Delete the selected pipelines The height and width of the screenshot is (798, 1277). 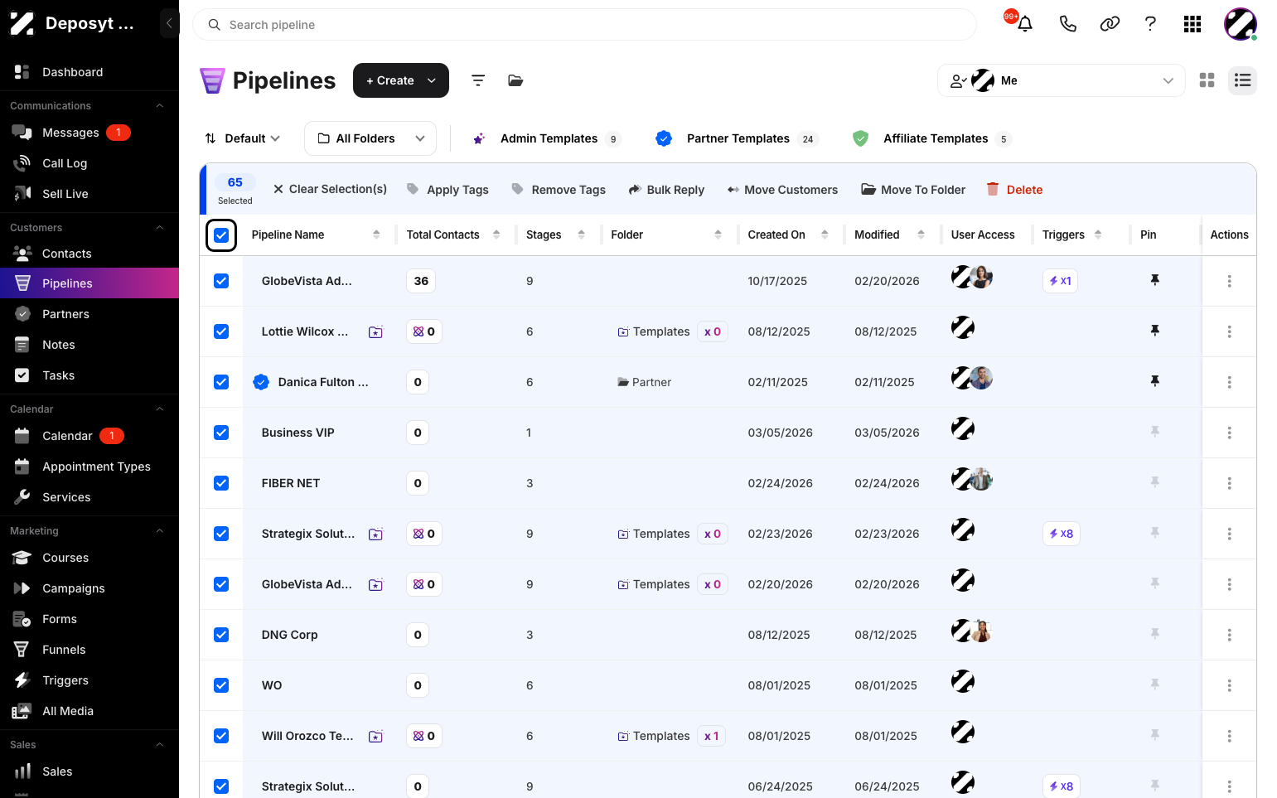[1014, 189]
